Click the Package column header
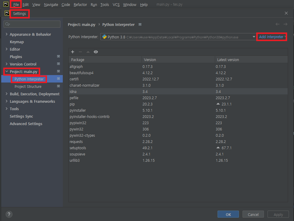The height and width of the screenshot is (221, 294). tap(105, 60)
